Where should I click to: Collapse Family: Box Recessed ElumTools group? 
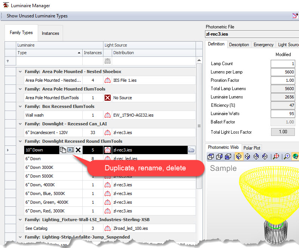click(20, 106)
